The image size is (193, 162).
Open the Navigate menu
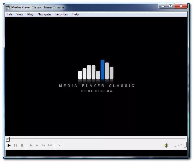pos(44,14)
